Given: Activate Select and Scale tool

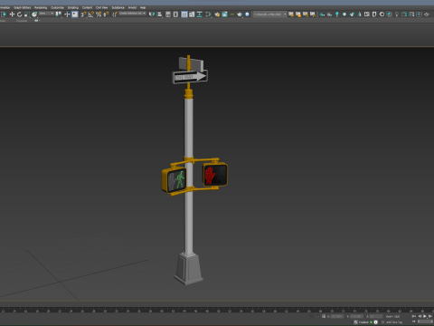Looking at the screenshot, I should point(27,14).
